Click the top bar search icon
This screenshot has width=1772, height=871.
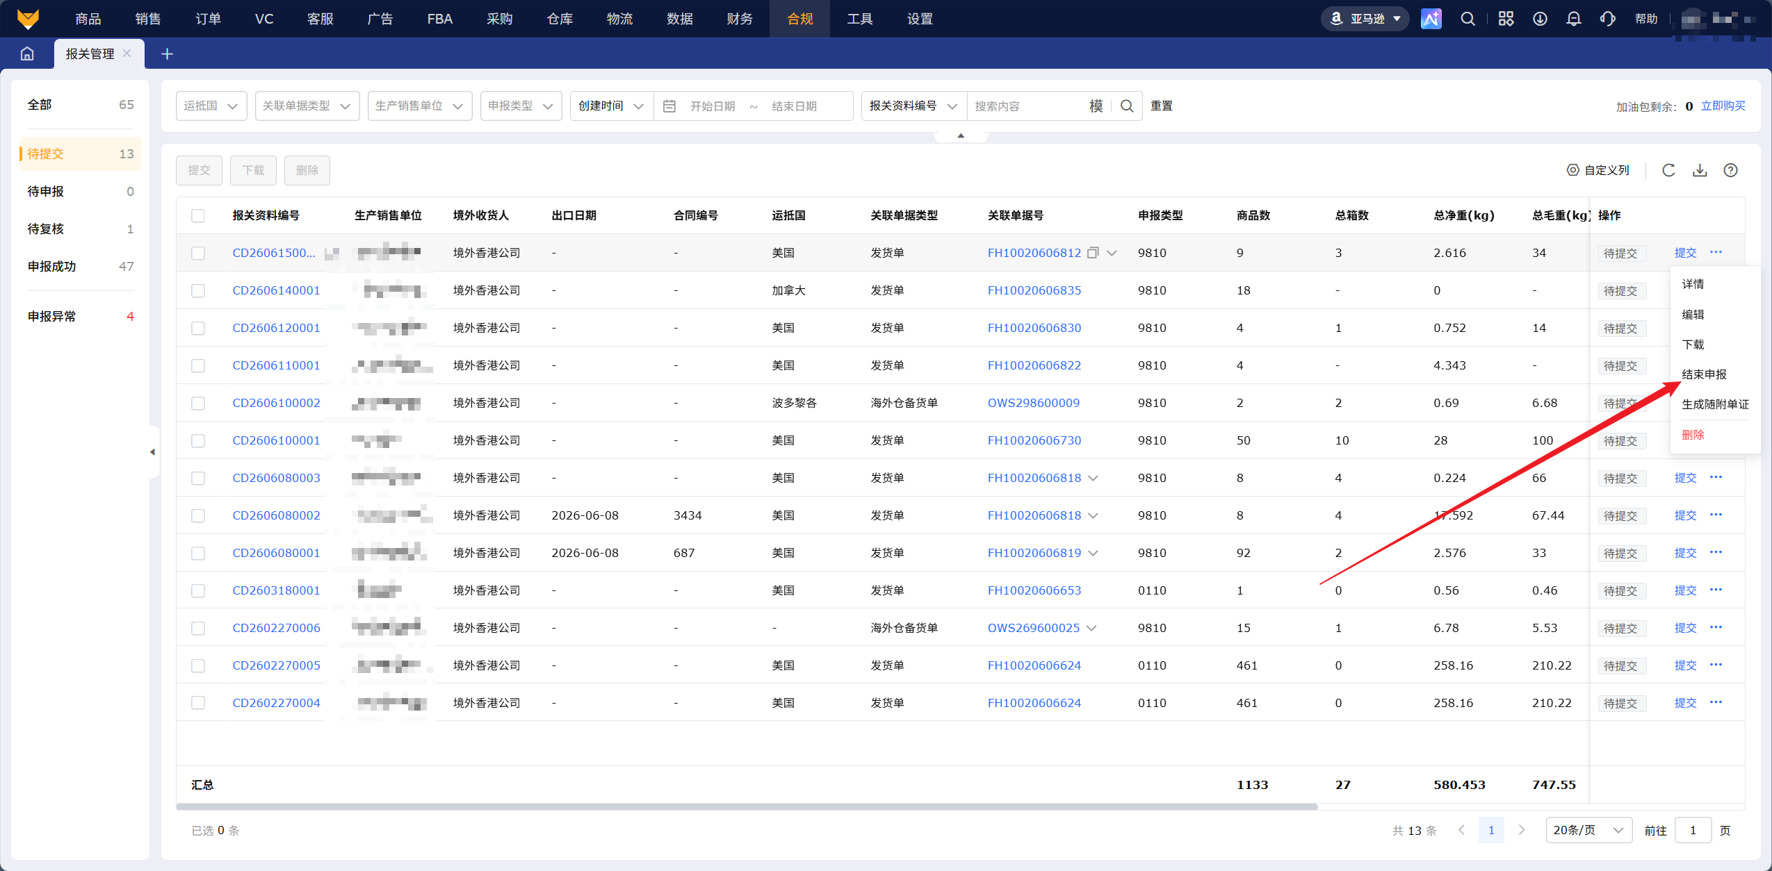pyautogui.click(x=1468, y=19)
